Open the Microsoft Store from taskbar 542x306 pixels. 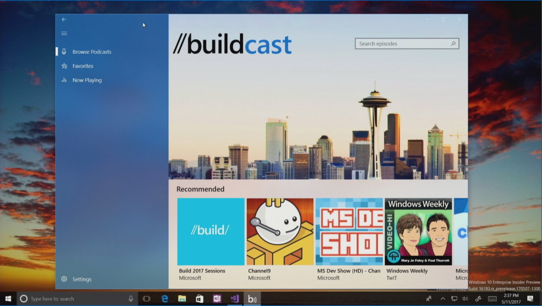tap(199, 299)
